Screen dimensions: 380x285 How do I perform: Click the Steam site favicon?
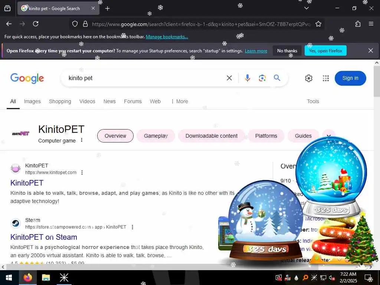point(16,223)
